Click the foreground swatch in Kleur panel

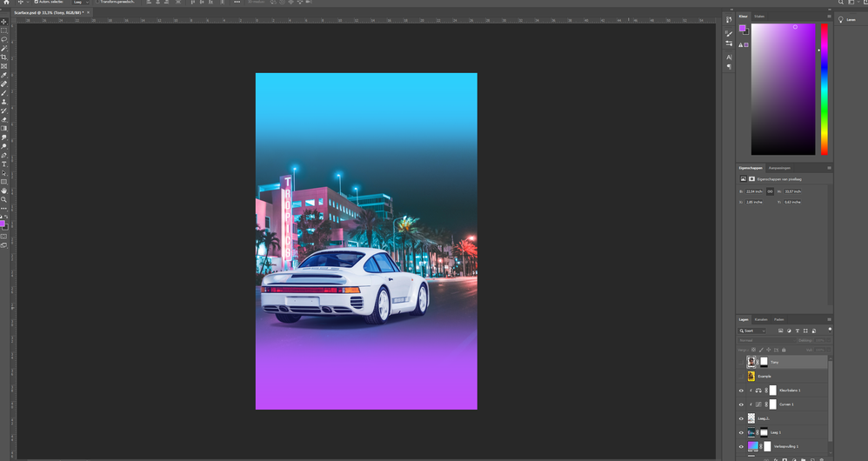tap(743, 28)
